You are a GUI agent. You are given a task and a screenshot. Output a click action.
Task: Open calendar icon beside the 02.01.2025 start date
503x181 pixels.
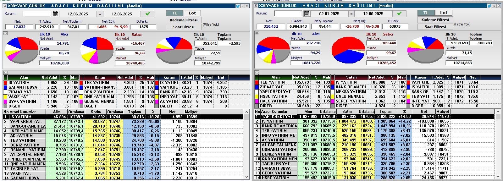pyautogui.click(x=307, y=14)
